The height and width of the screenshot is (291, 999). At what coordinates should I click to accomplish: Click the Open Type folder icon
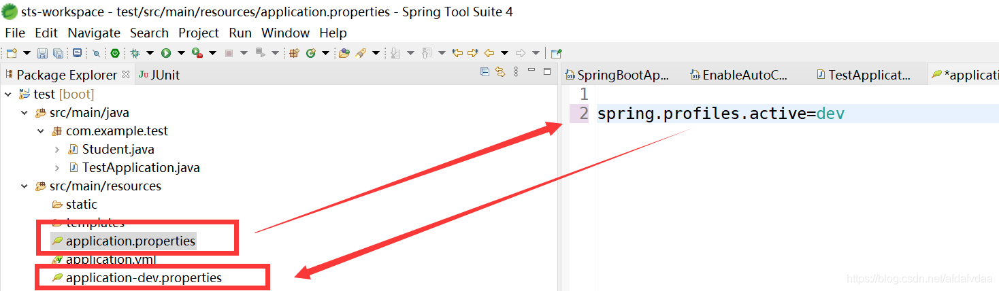pyautogui.click(x=344, y=53)
